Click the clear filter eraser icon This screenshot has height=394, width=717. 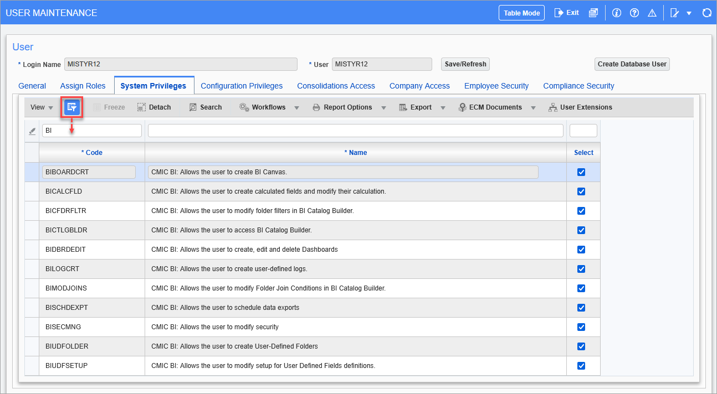pyautogui.click(x=32, y=131)
